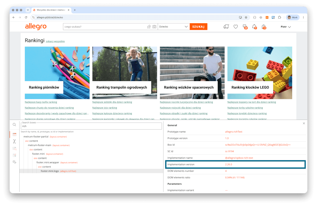317x206 pixels.
Task: Go back in browser history
Action: (14, 17)
